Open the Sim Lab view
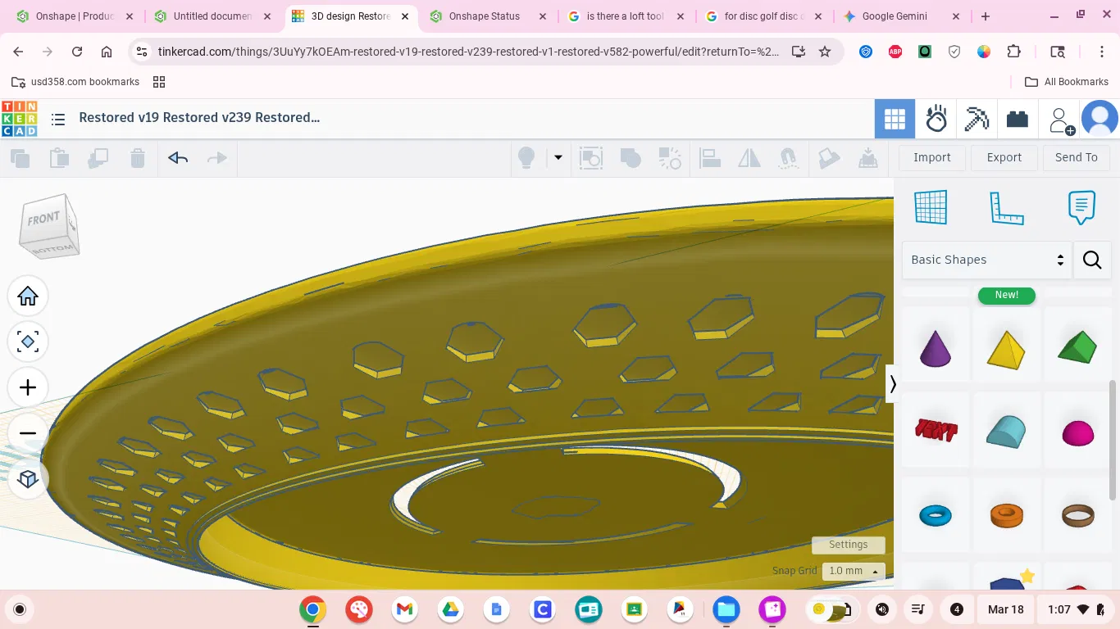Screen dimensions: 1120x629 936,120
